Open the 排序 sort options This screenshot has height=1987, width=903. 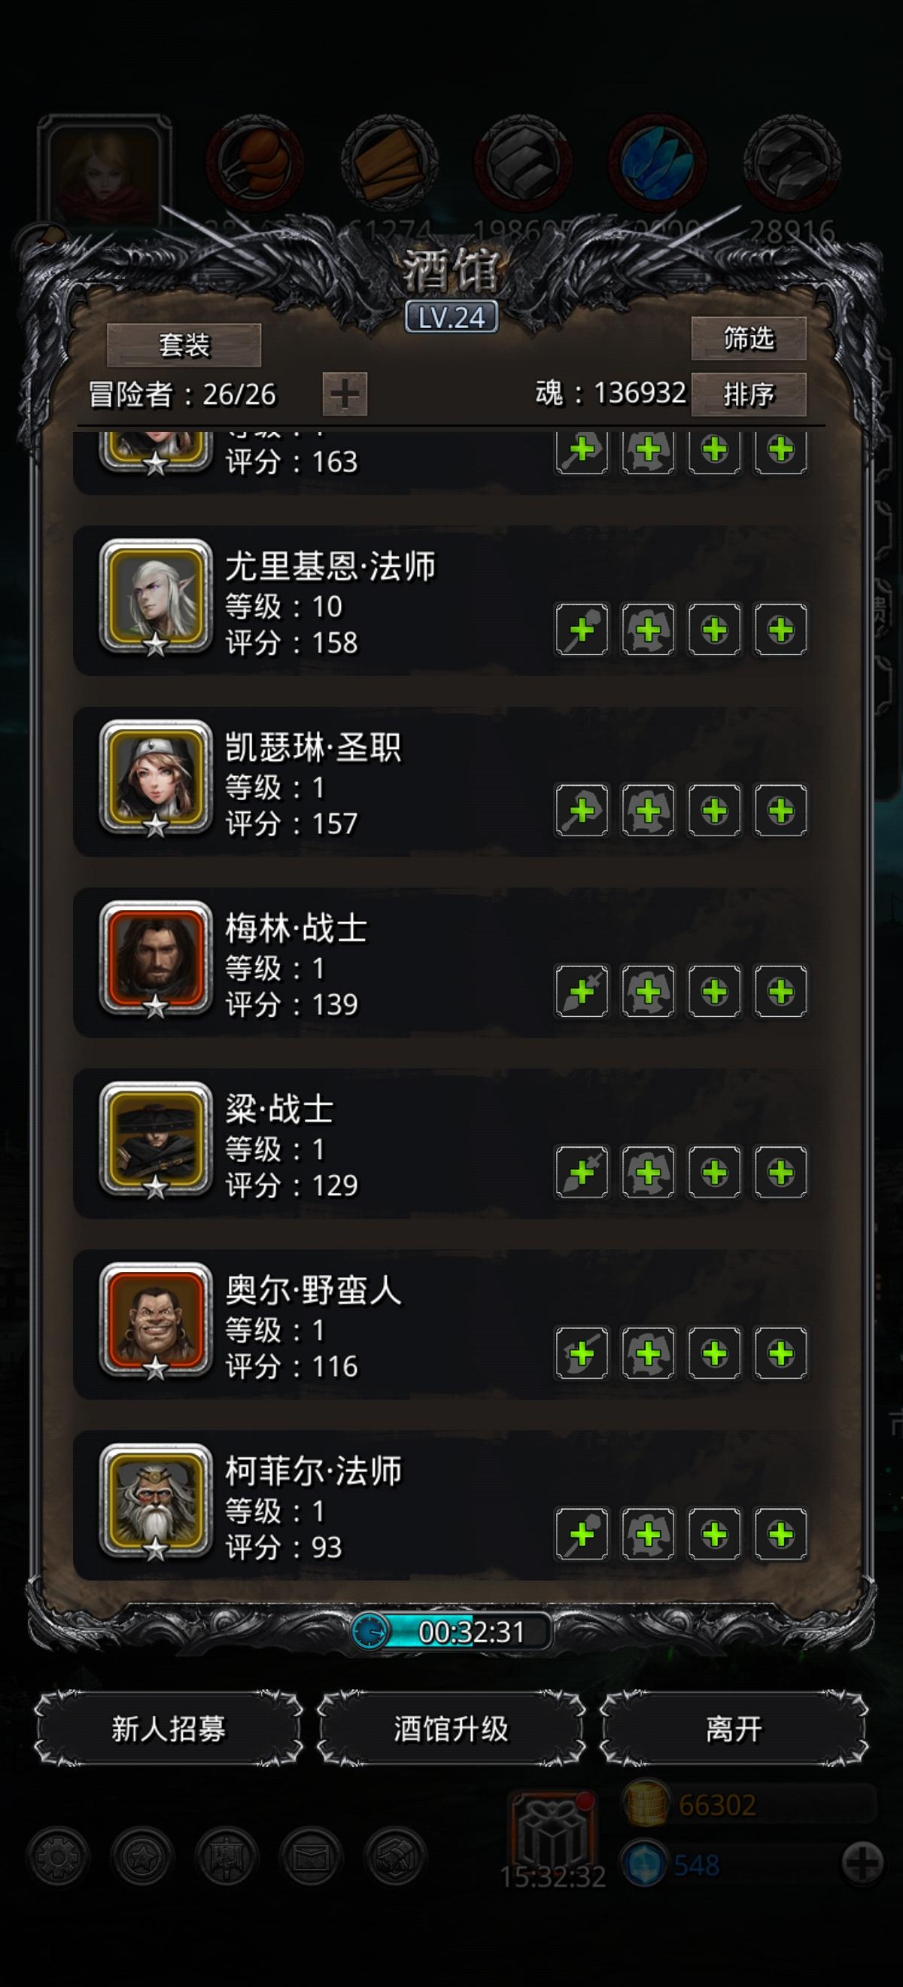tap(748, 394)
